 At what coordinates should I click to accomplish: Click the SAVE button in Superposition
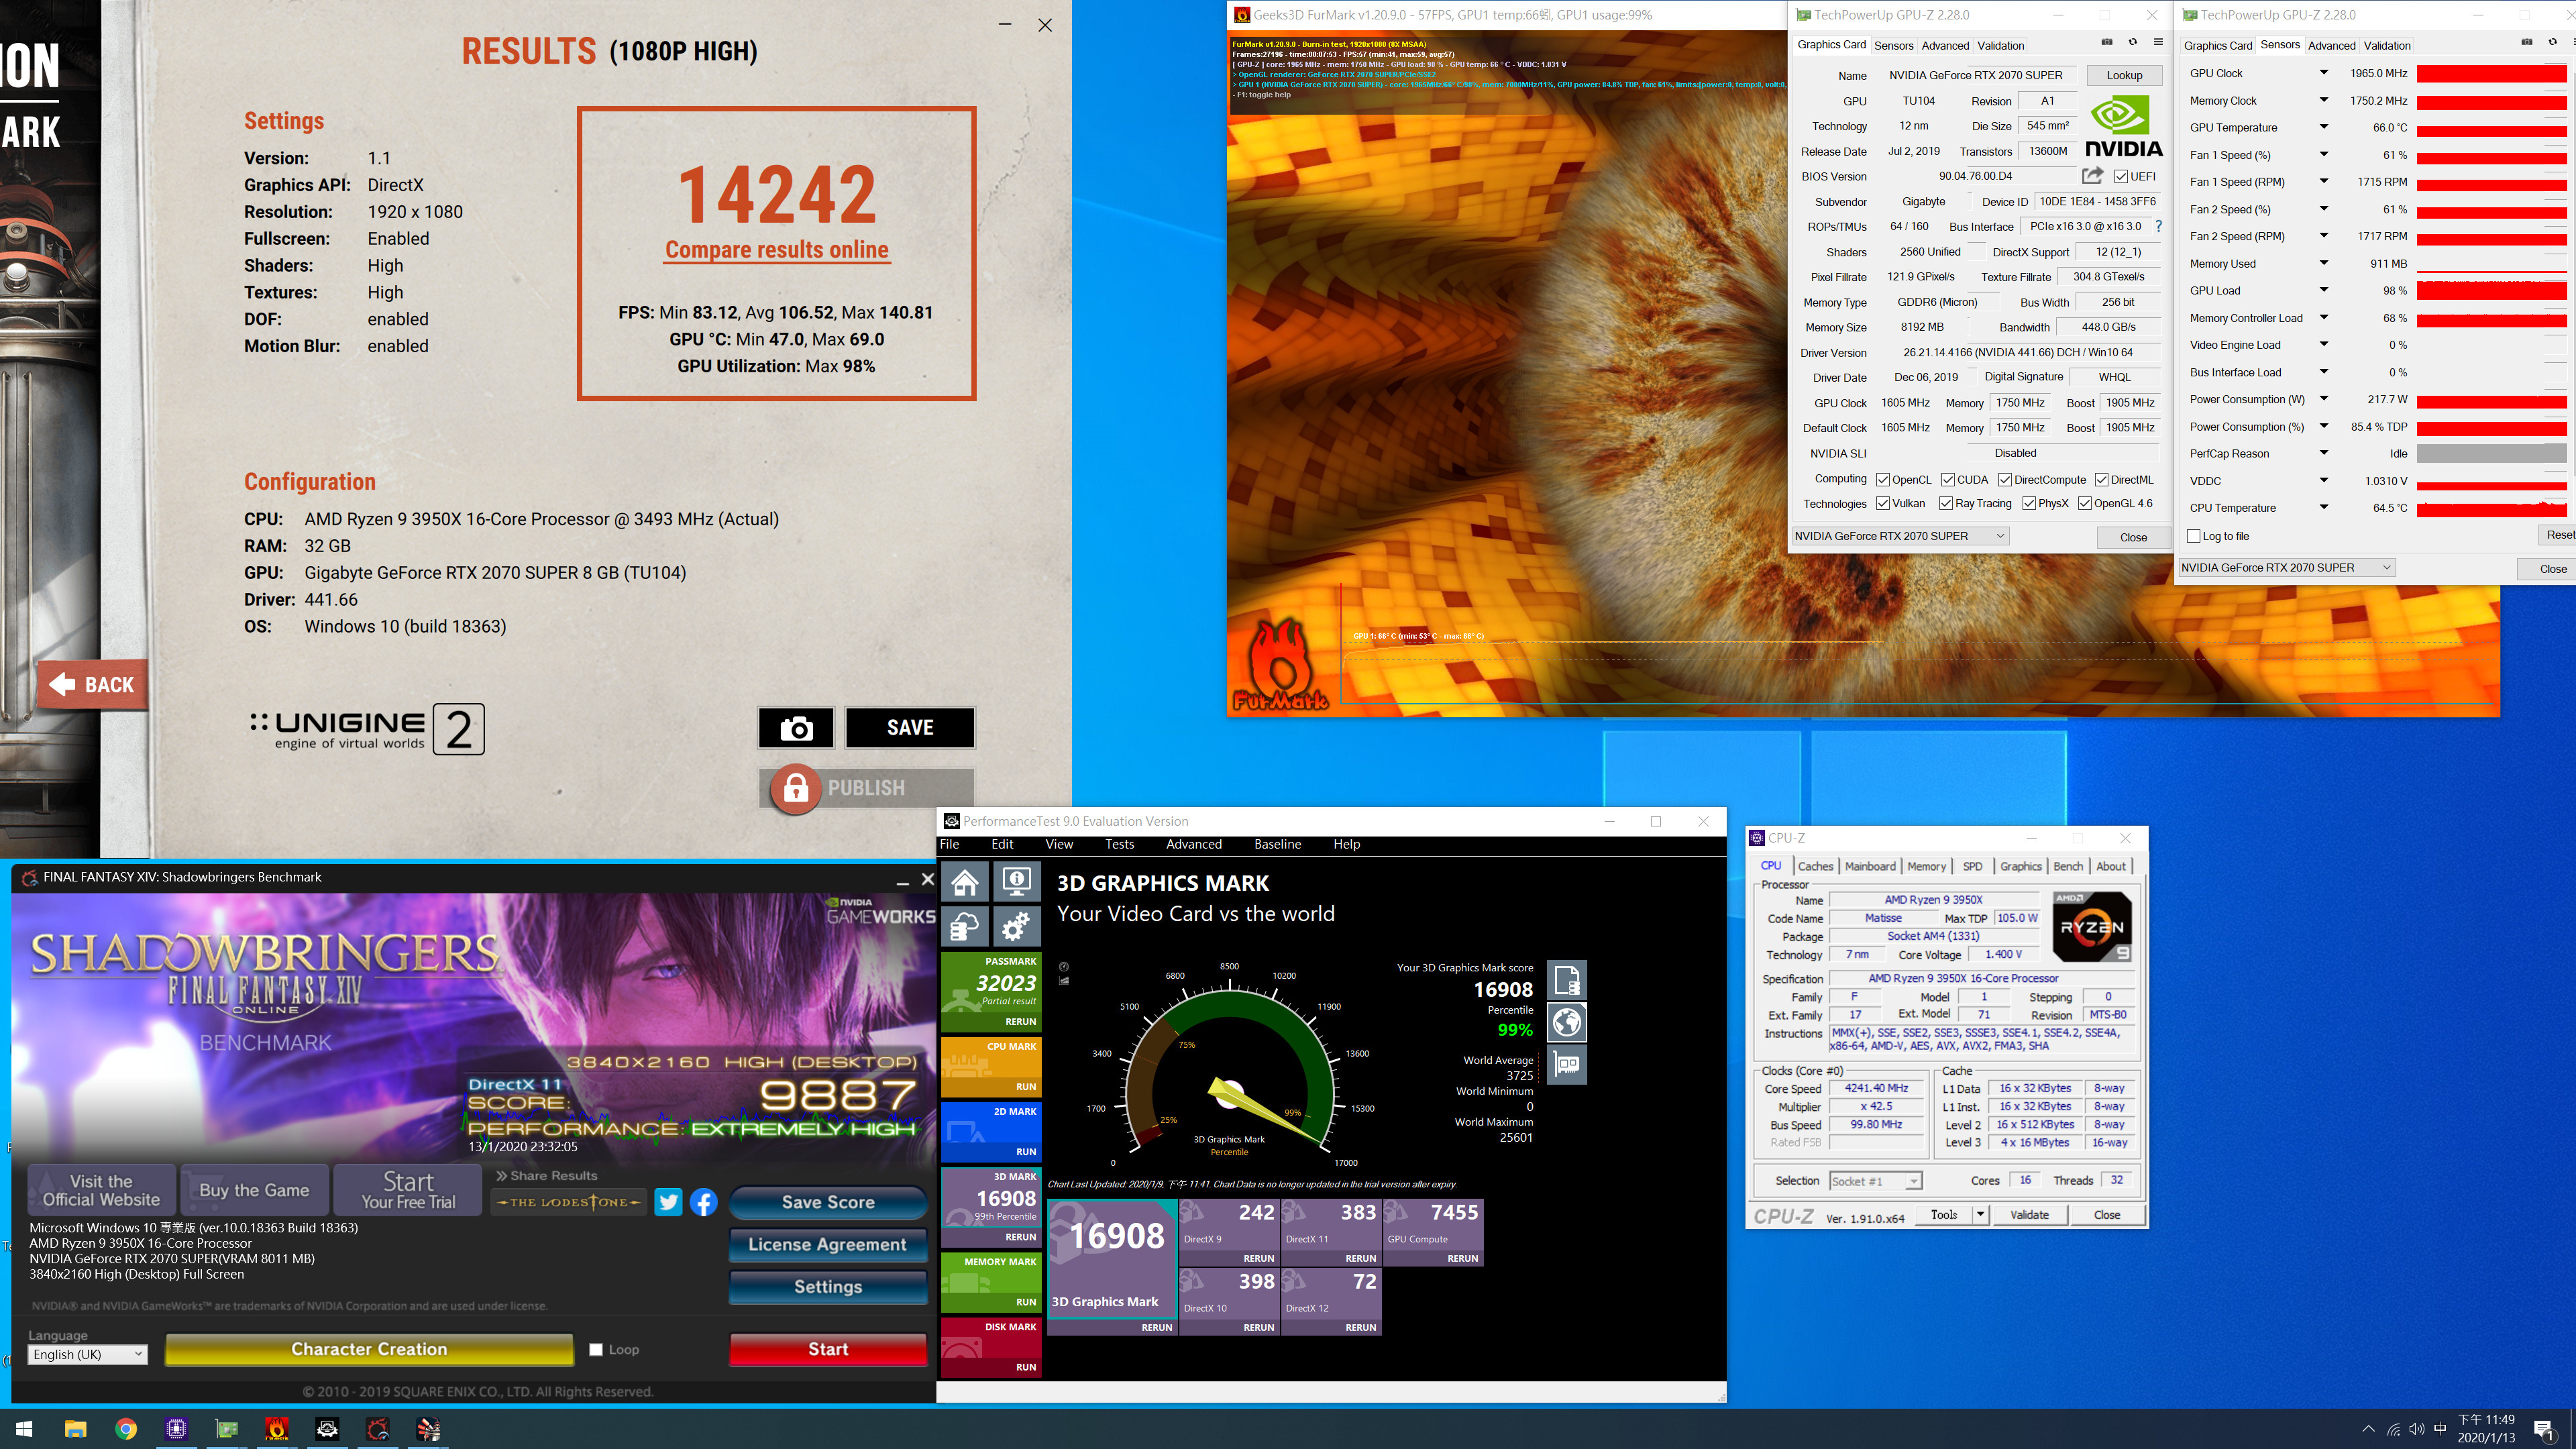point(910,728)
